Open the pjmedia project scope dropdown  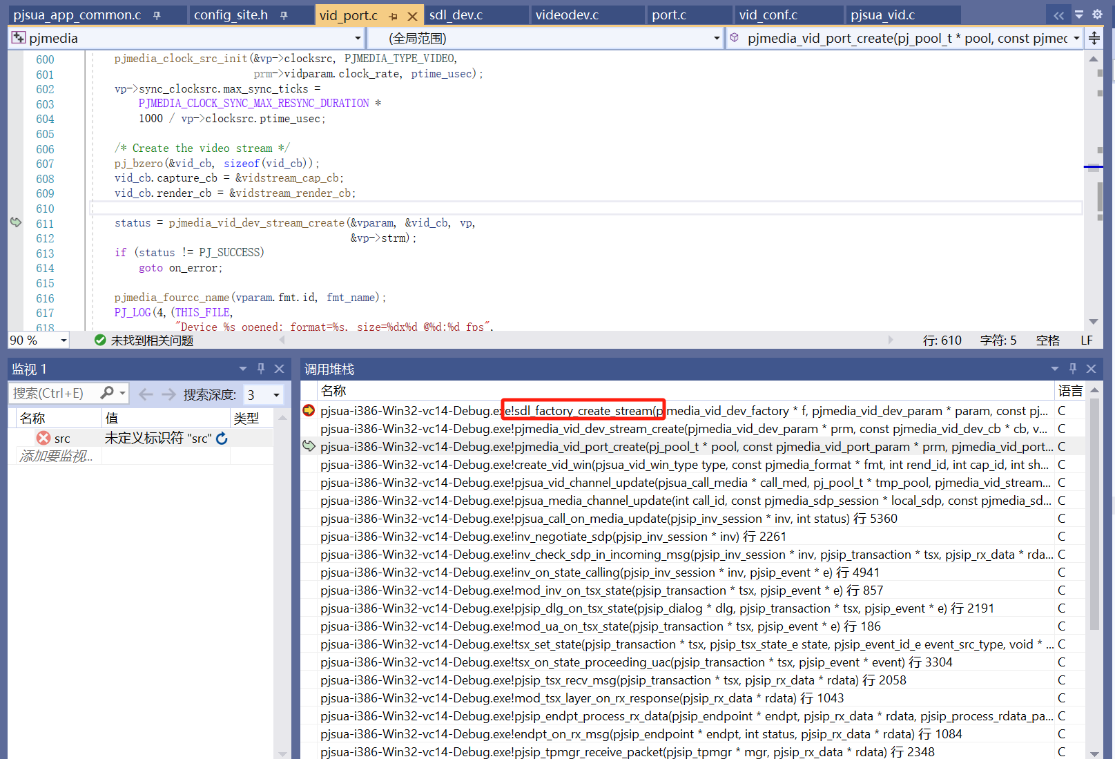358,39
